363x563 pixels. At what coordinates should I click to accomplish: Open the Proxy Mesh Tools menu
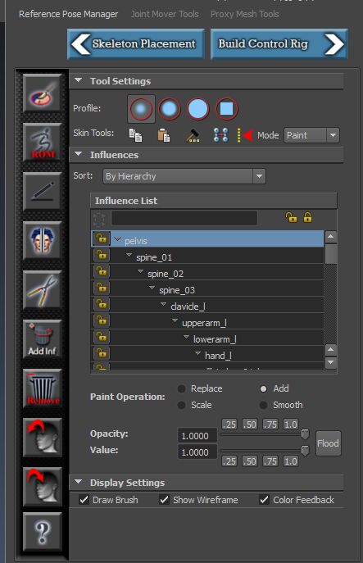[x=244, y=15]
